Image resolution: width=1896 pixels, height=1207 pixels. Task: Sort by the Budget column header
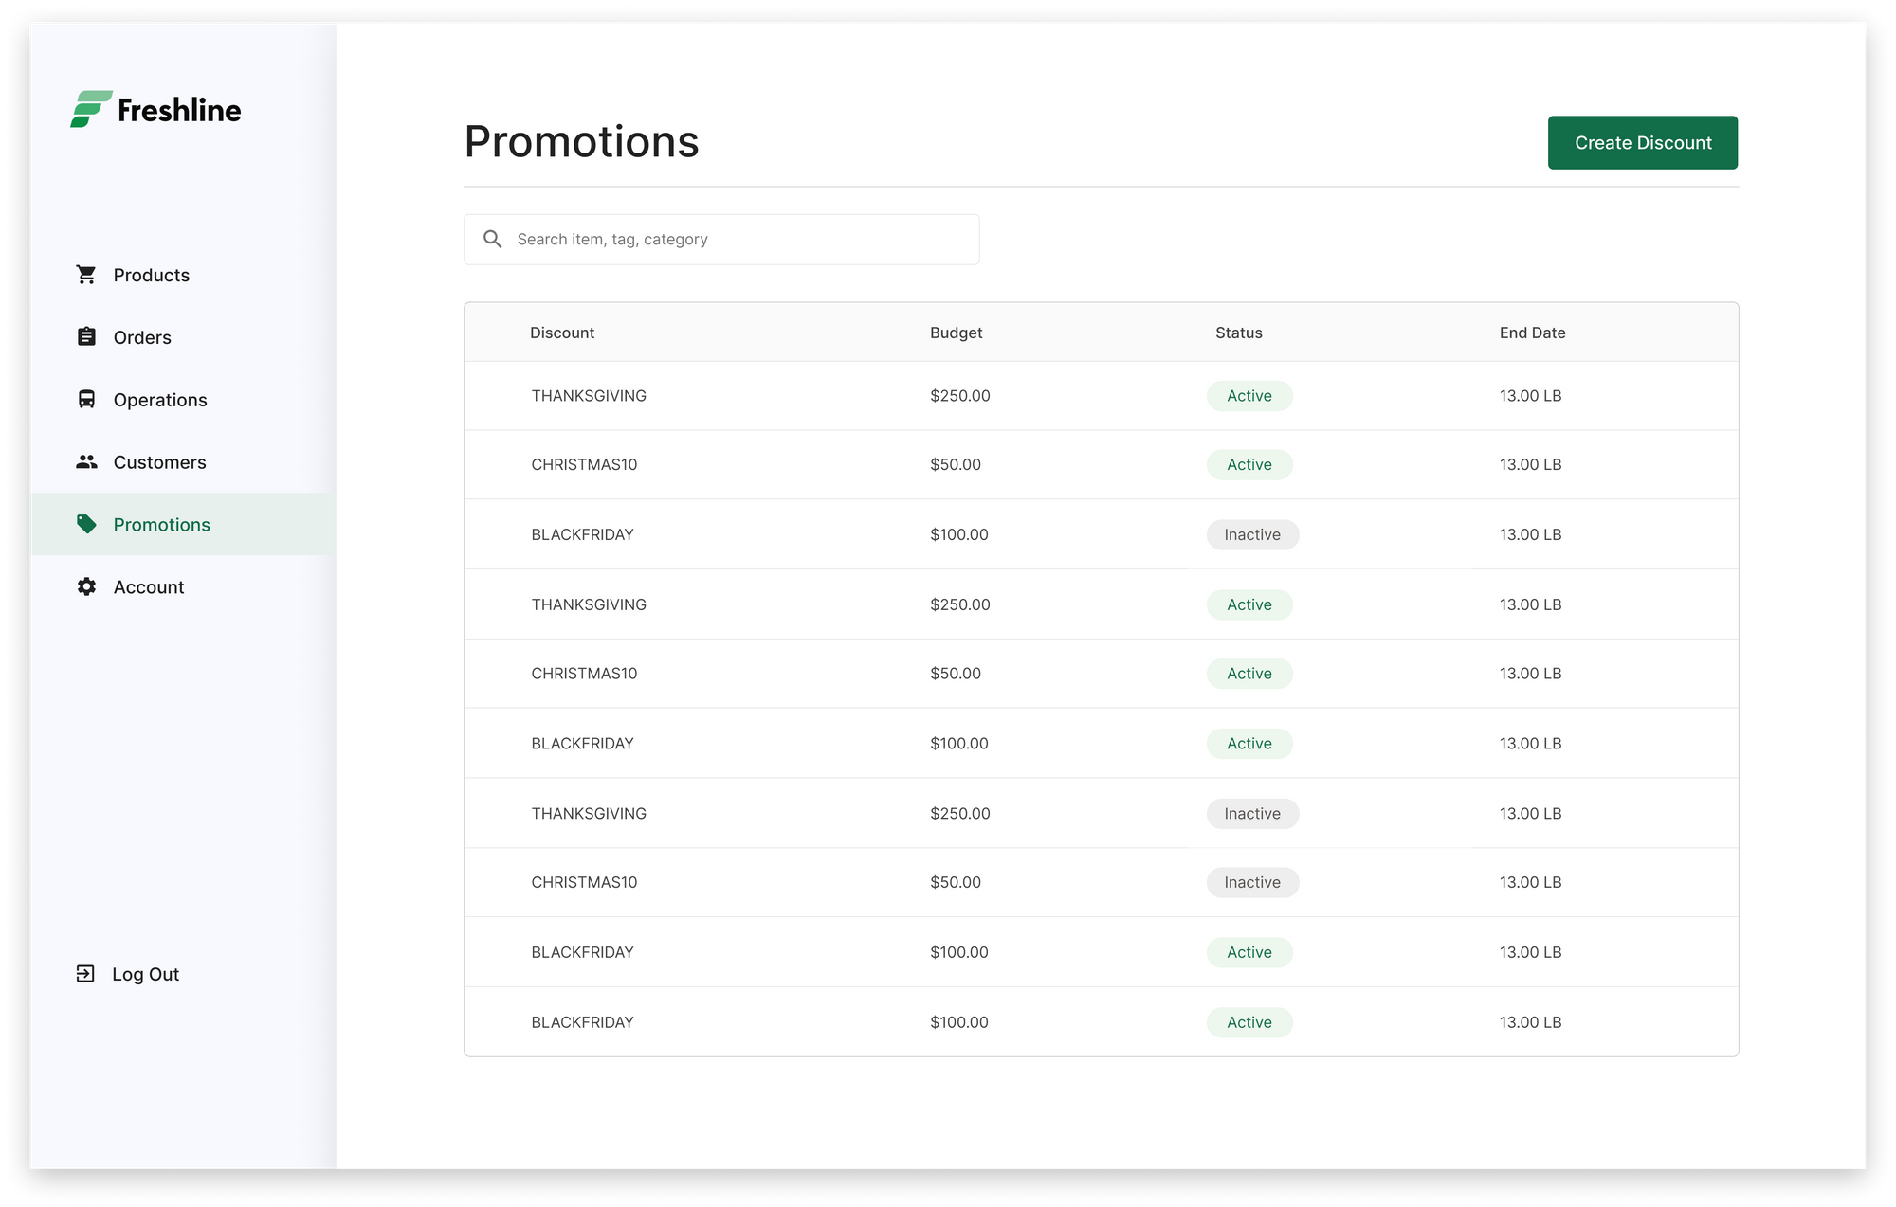click(x=956, y=333)
